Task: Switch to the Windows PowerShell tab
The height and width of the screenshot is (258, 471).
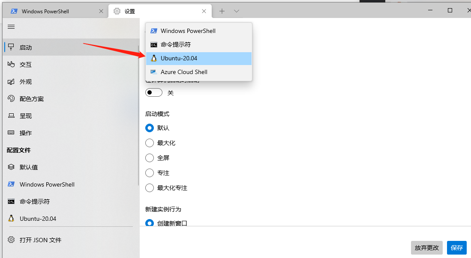Action: 56,12
